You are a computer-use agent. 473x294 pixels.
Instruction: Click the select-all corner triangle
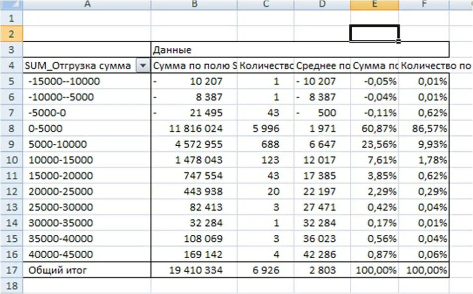11,4
